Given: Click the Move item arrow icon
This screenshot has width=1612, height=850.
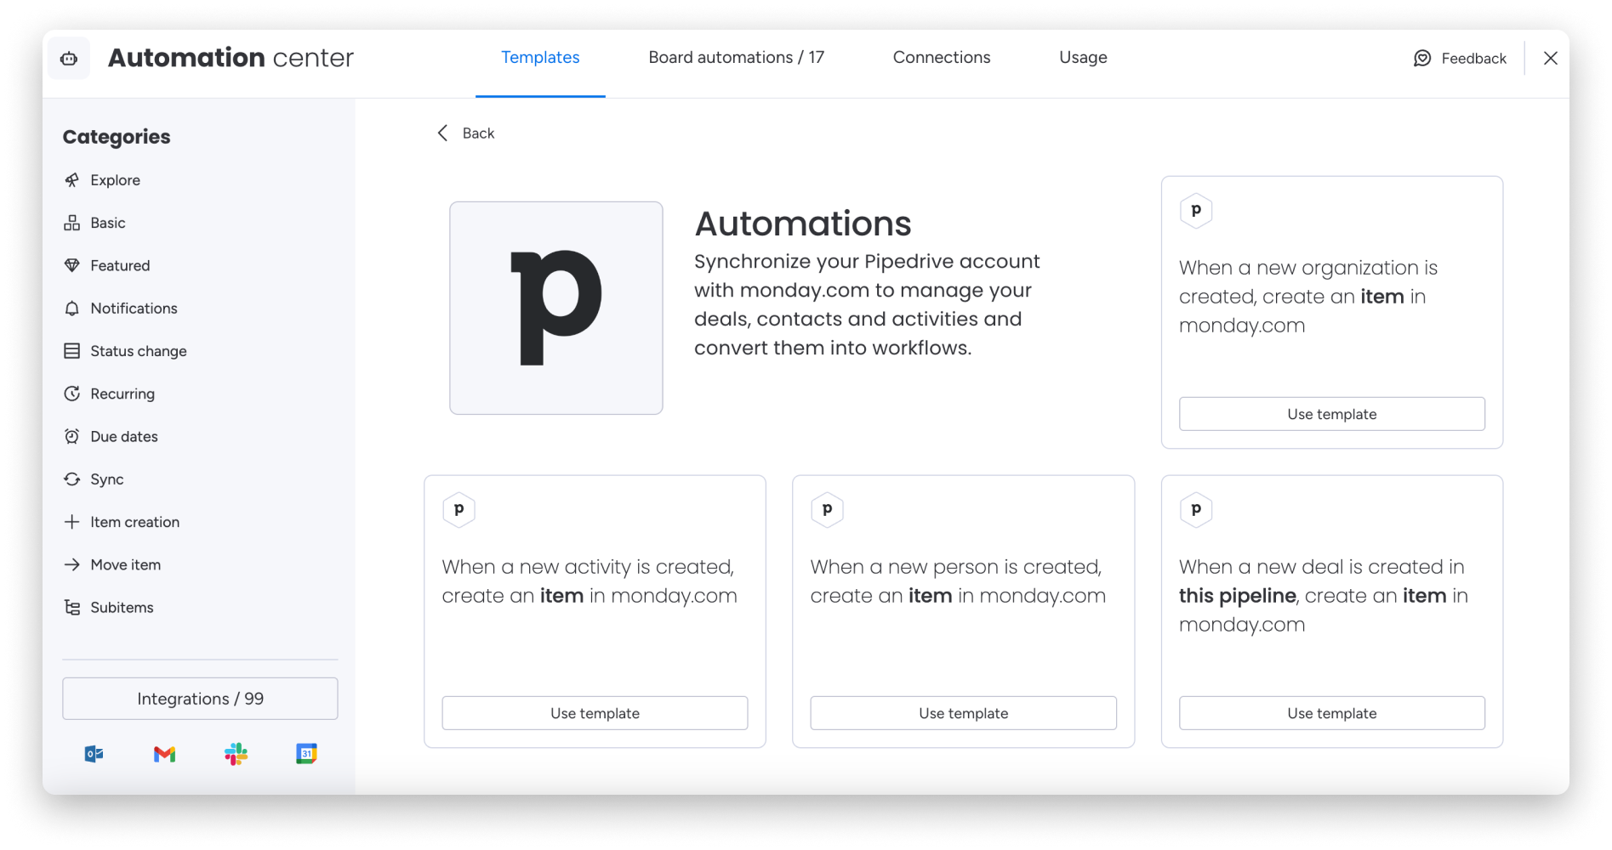Looking at the screenshot, I should tap(72, 564).
